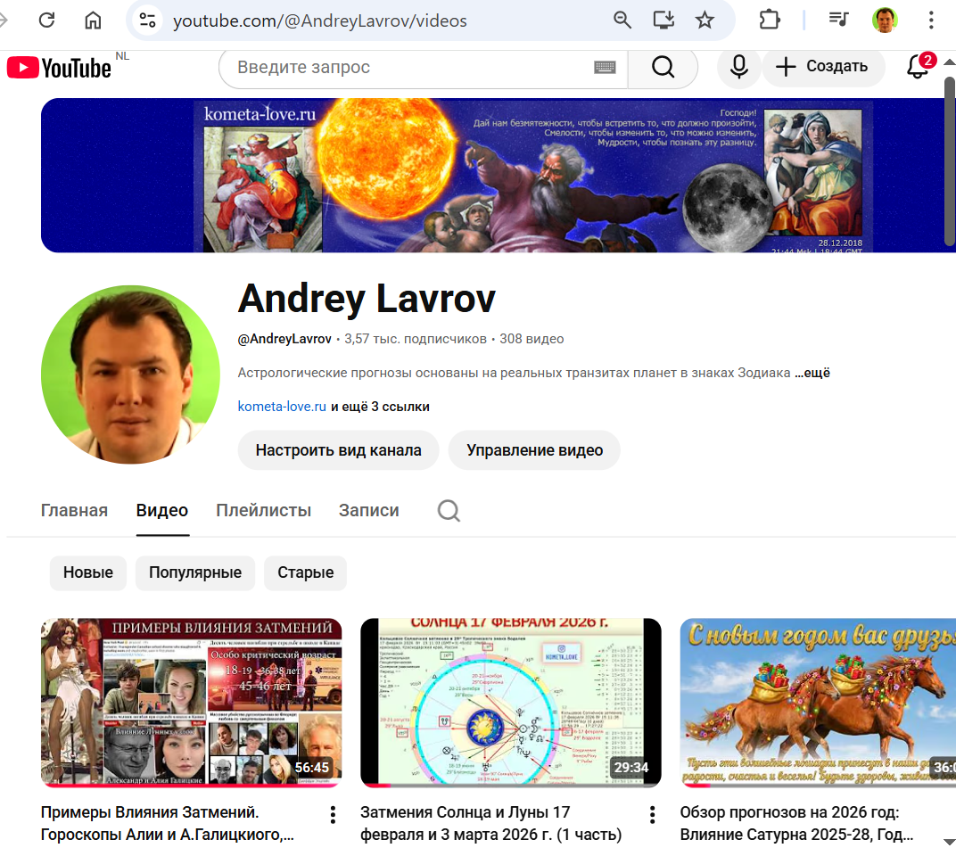The width and height of the screenshot is (956, 848).
Task: Open the Создать create menu
Action: click(x=821, y=67)
